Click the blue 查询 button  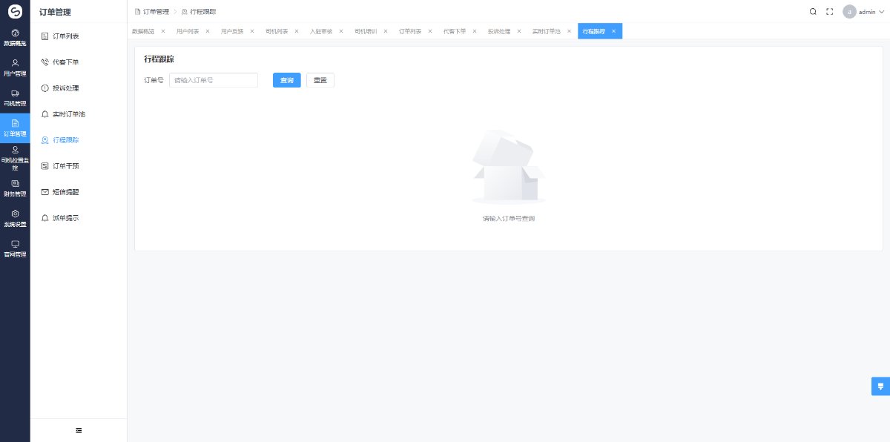click(287, 80)
